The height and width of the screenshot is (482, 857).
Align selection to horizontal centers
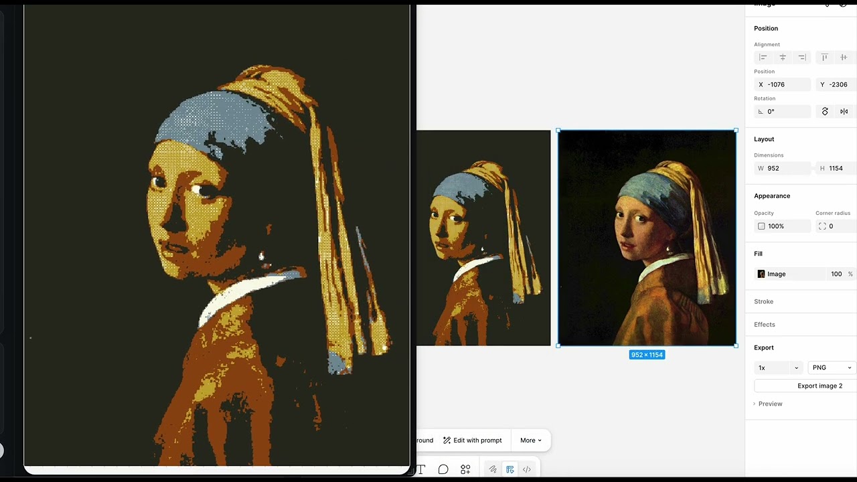(x=783, y=58)
